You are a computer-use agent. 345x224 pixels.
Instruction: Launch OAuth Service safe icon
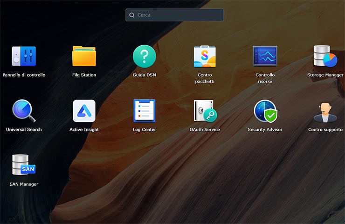pyautogui.click(x=205, y=111)
